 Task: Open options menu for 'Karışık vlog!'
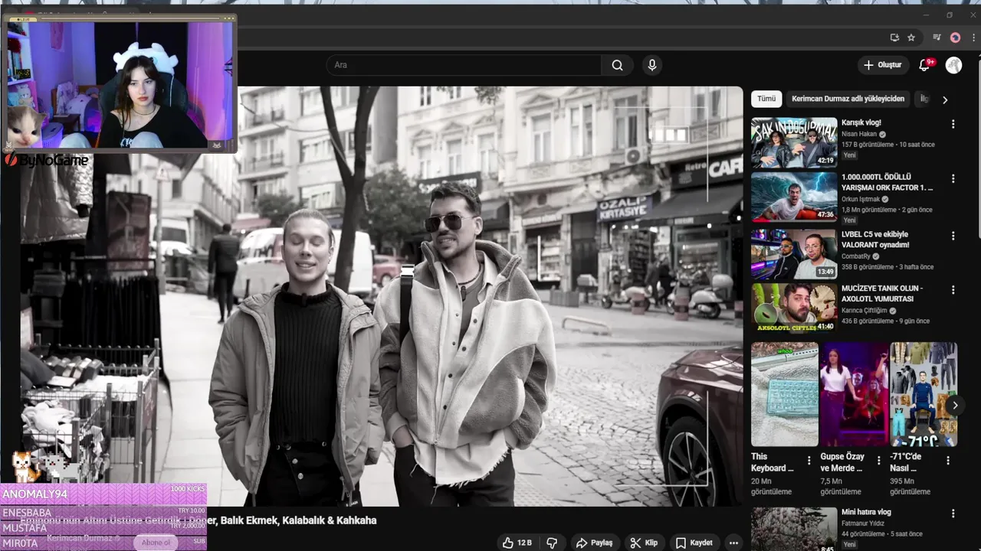(x=953, y=124)
